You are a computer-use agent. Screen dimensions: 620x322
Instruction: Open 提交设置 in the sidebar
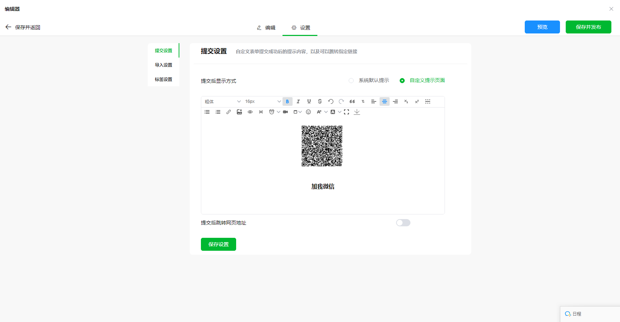pos(164,51)
